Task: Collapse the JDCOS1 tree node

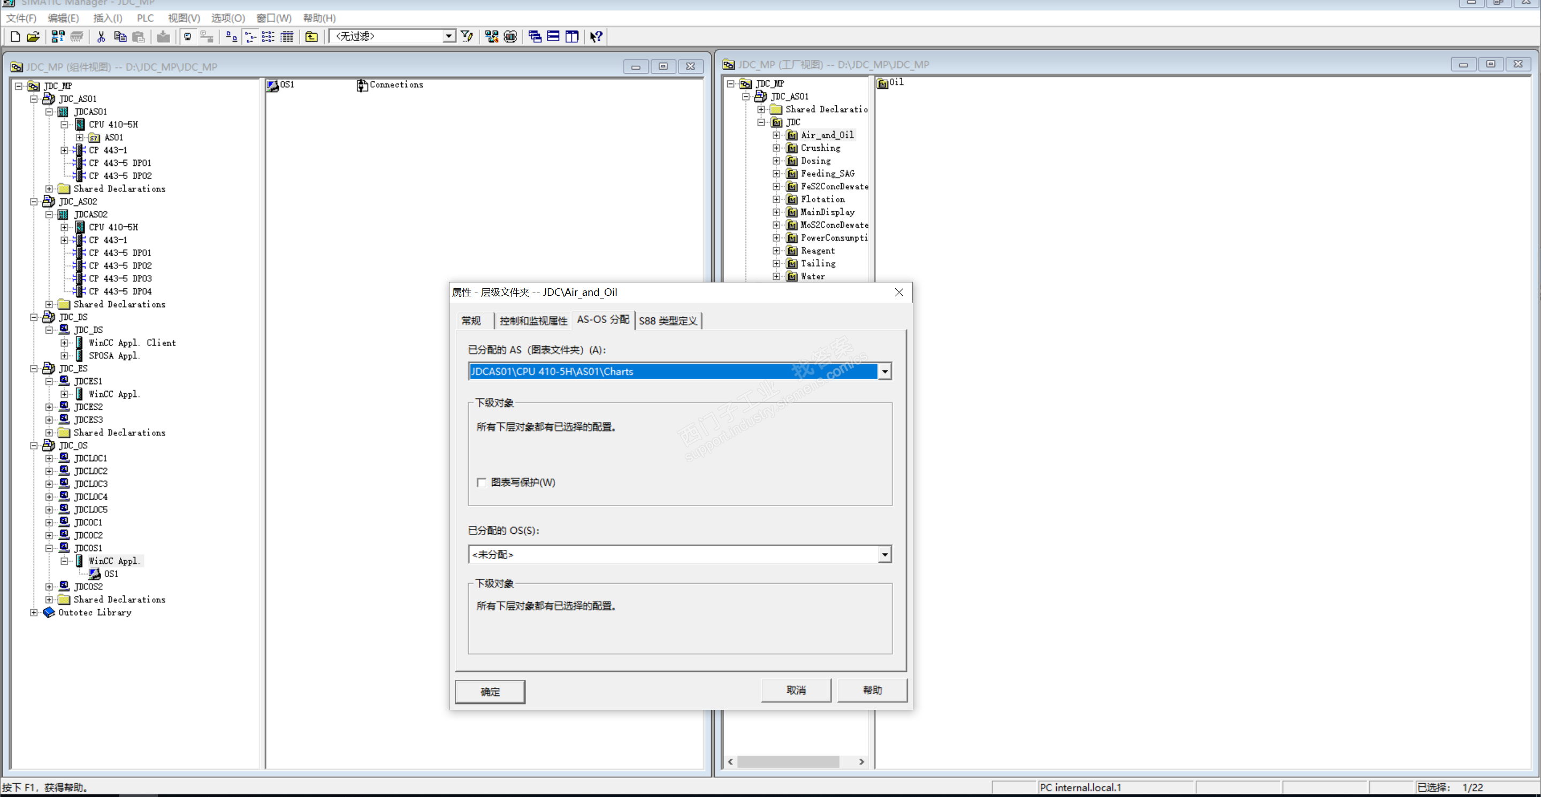Action: coord(49,548)
